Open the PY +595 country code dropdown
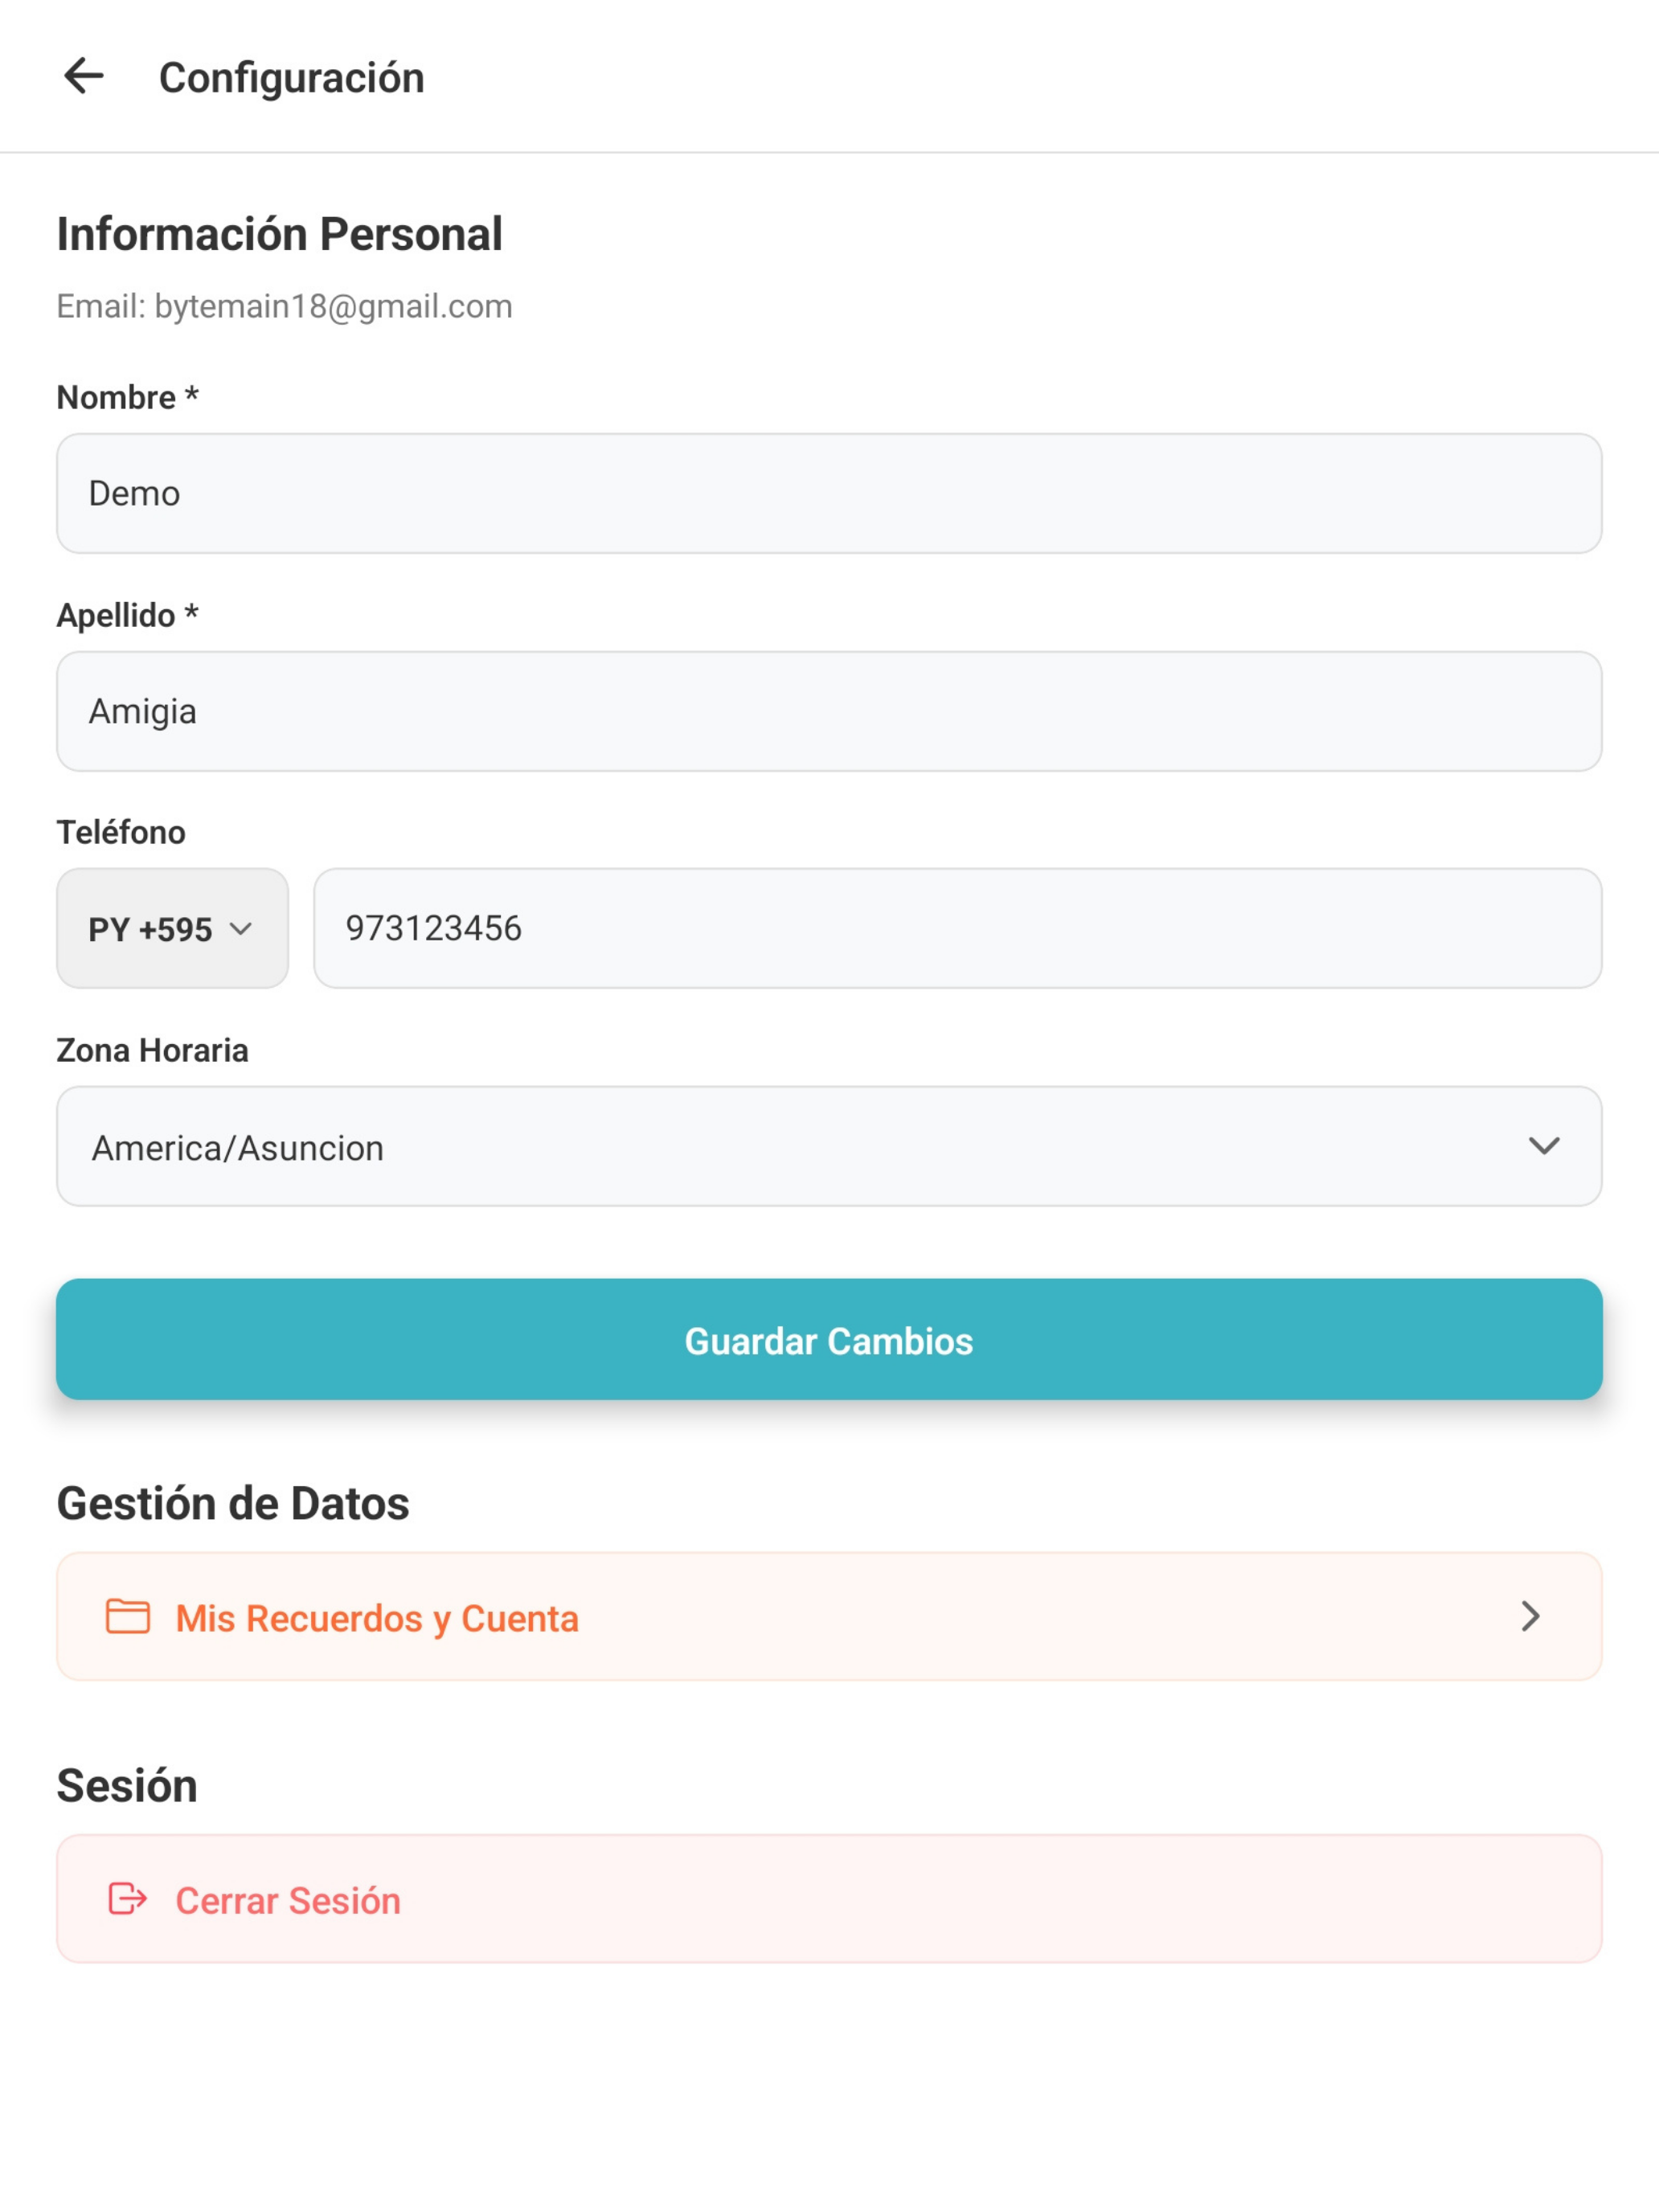This screenshot has width=1659, height=2212. [173, 929]
